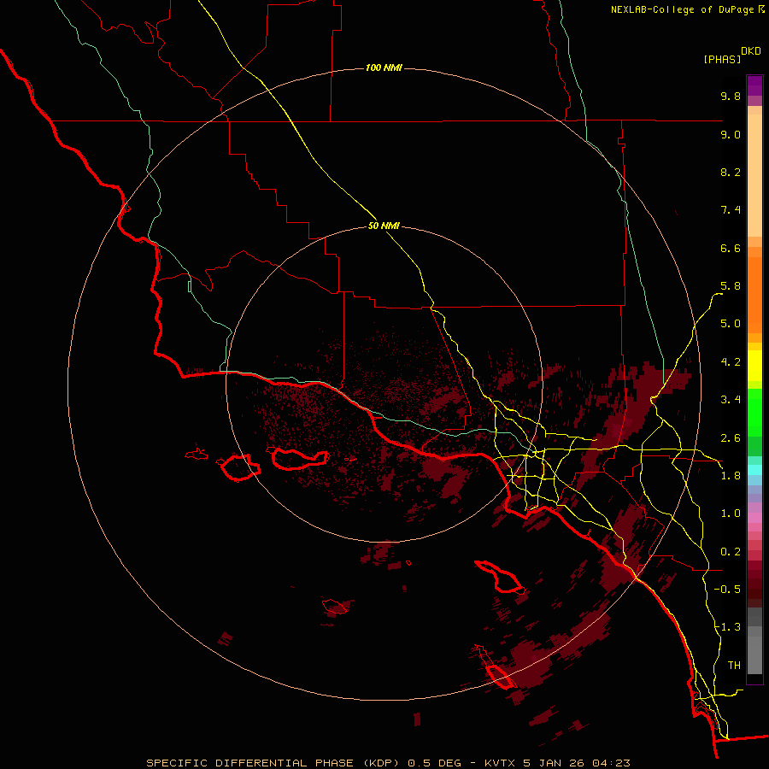Click the TH legend label
The width and height of the screenshot is (769, 769).
coord(734,666)
